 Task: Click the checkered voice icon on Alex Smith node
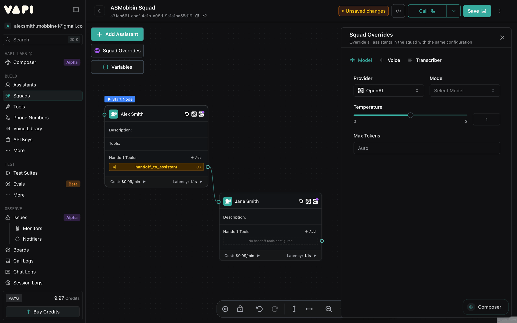tap(201, 114)
